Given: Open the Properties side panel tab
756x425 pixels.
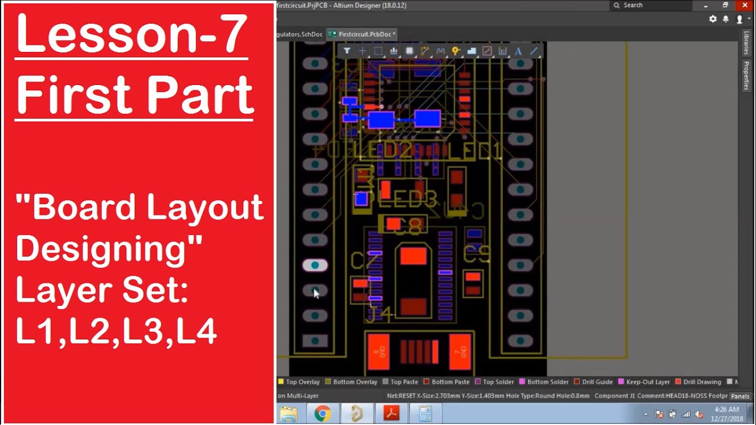Looking at the screenshot, I should 747,75.
